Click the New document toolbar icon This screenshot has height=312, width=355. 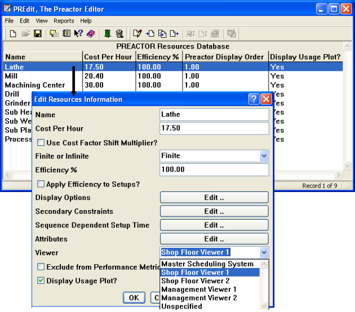[x=13, y=34]
